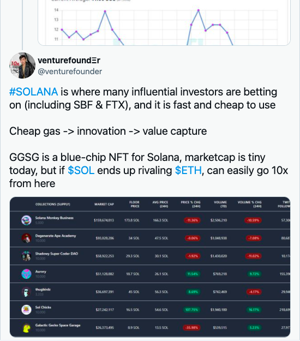Open the $SOL cashtag link
This screenshot has width=300, height=341.
tap(81, 170)
